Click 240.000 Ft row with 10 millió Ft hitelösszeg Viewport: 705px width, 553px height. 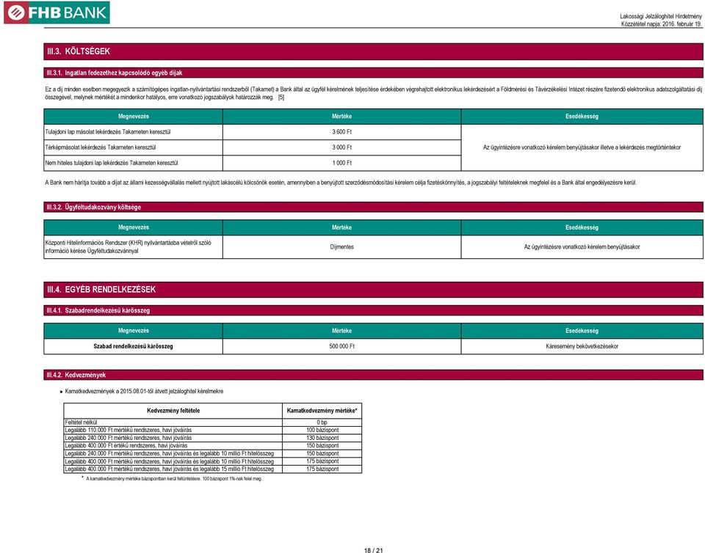tap(173, 453)
